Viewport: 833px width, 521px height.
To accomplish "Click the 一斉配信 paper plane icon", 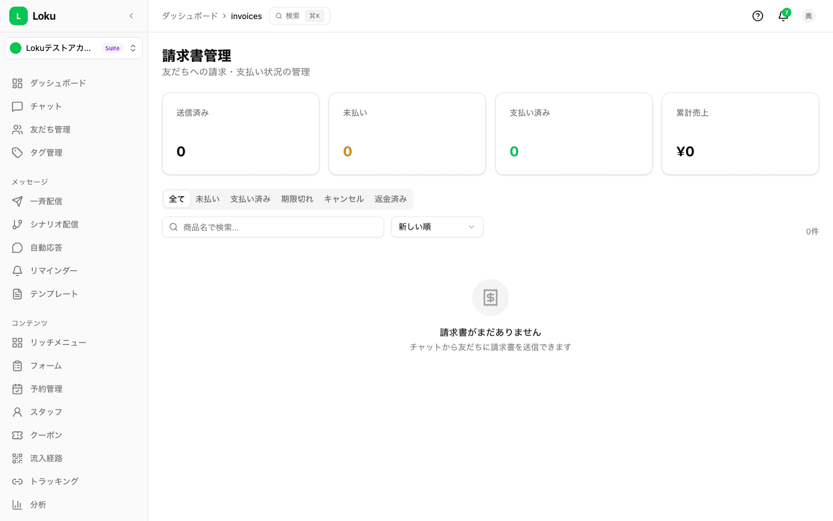I will coord(17,201).
